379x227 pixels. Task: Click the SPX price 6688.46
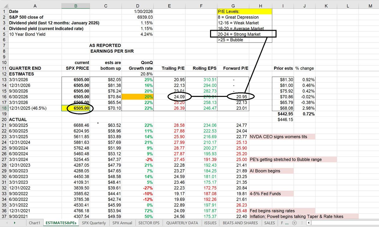[x=76, y=125]
